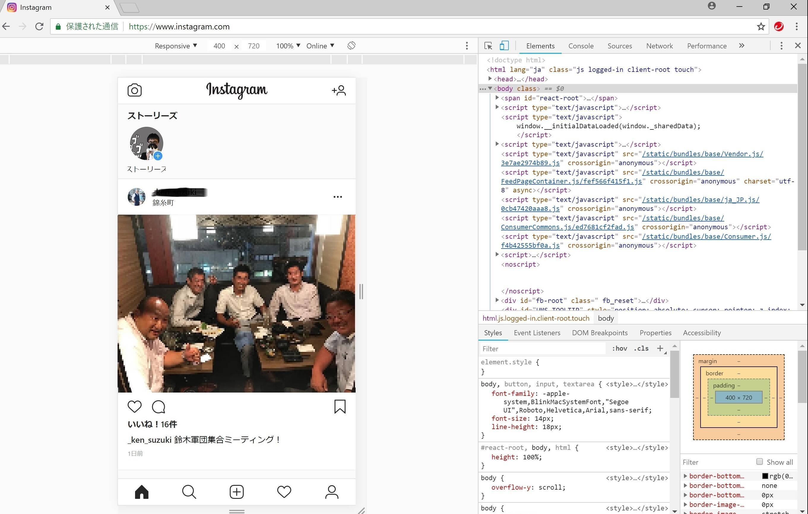This screenshot has height=514, width=808.
Task: Open the FeedPageContainer.js script link
Action: pos(571,181)
